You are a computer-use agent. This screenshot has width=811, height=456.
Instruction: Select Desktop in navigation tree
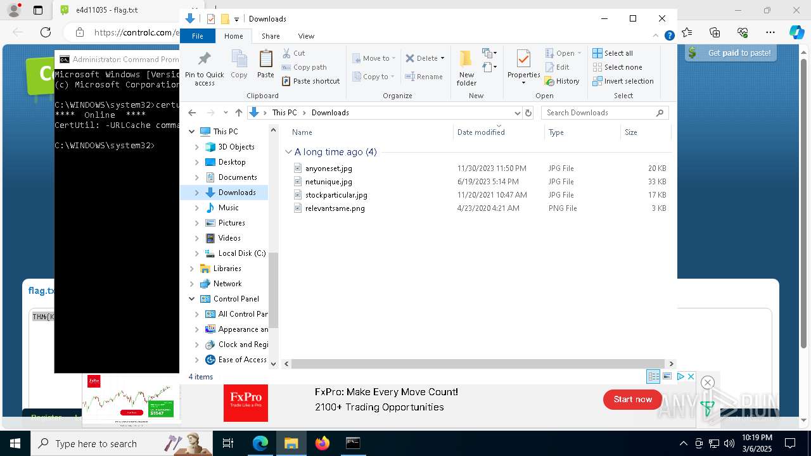pyautogui.click(x=232, y=162)
